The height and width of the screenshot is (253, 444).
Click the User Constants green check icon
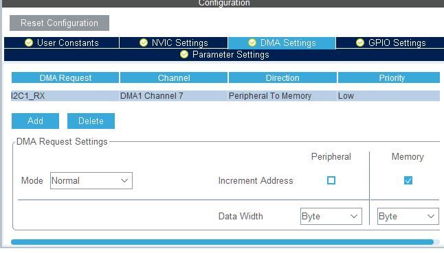coord(29,43)
